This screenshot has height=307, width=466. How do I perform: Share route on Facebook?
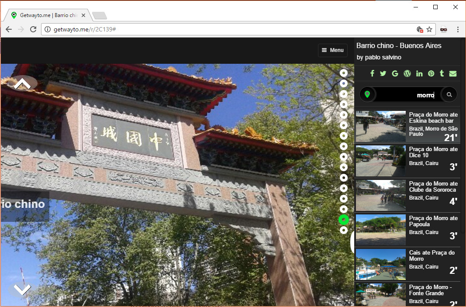pyautogui.click(x=372, y=73)
